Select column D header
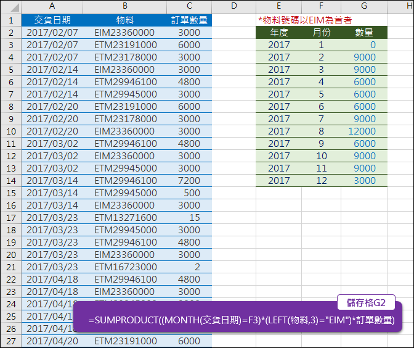The width and height of the screenshot is (414, 348). pos(234,6)
